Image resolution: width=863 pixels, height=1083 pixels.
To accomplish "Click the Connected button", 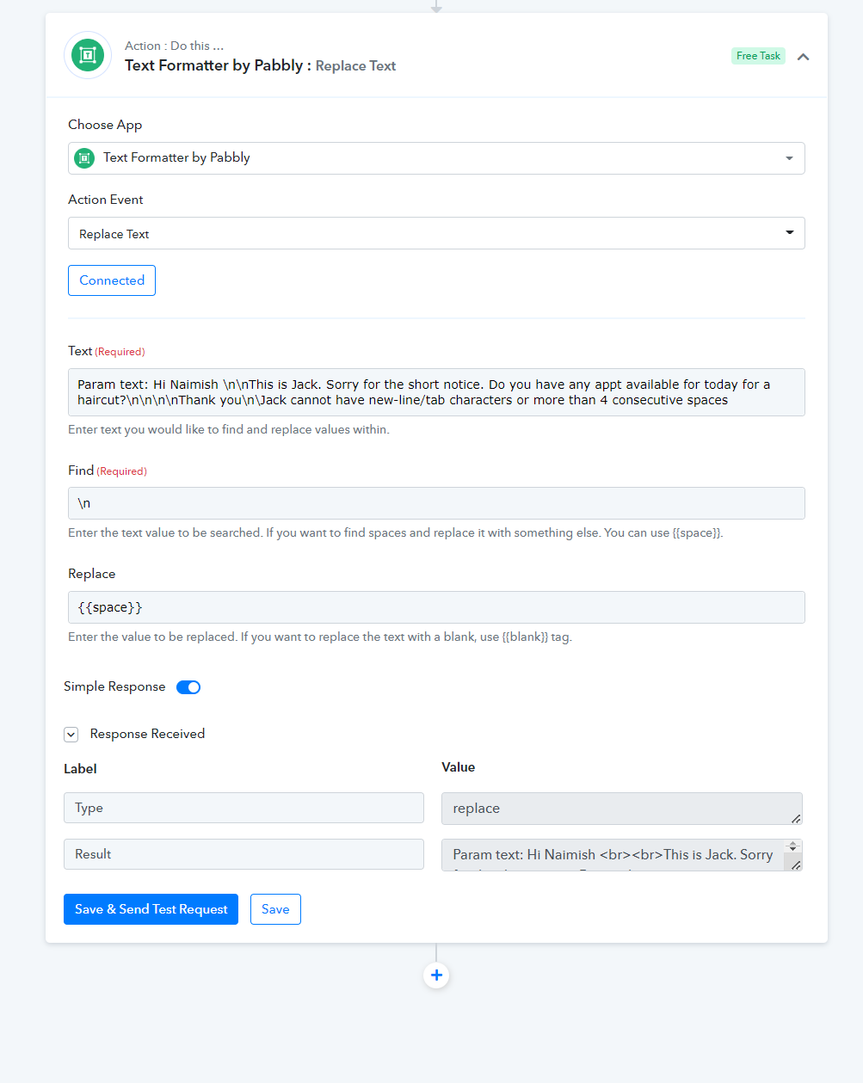I will [112, 280].
